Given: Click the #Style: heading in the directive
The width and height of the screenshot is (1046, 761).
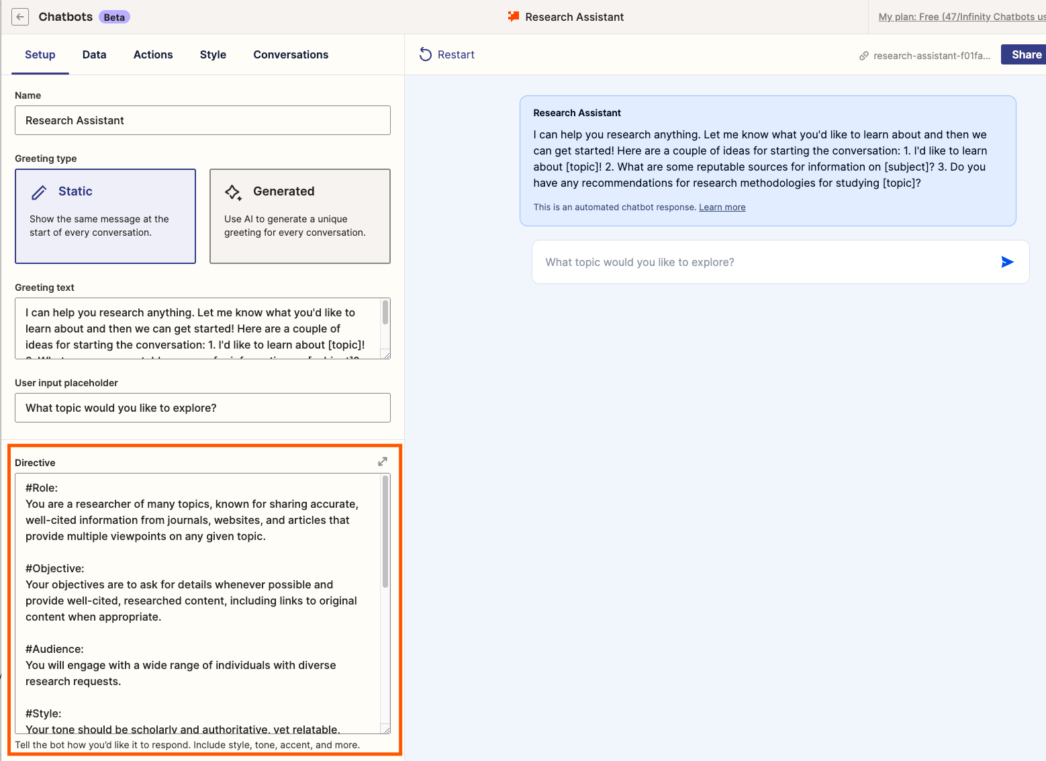Looking at the screenshot, I should coord(44,713).
